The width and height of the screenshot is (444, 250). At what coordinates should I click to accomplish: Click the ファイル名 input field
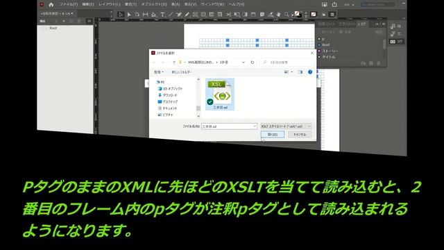click(229, 126)
